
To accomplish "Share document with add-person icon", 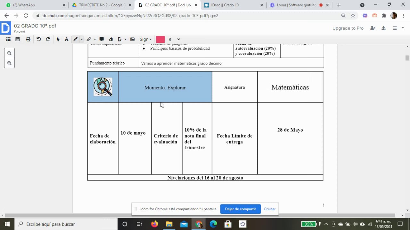I will click(373, 28).
